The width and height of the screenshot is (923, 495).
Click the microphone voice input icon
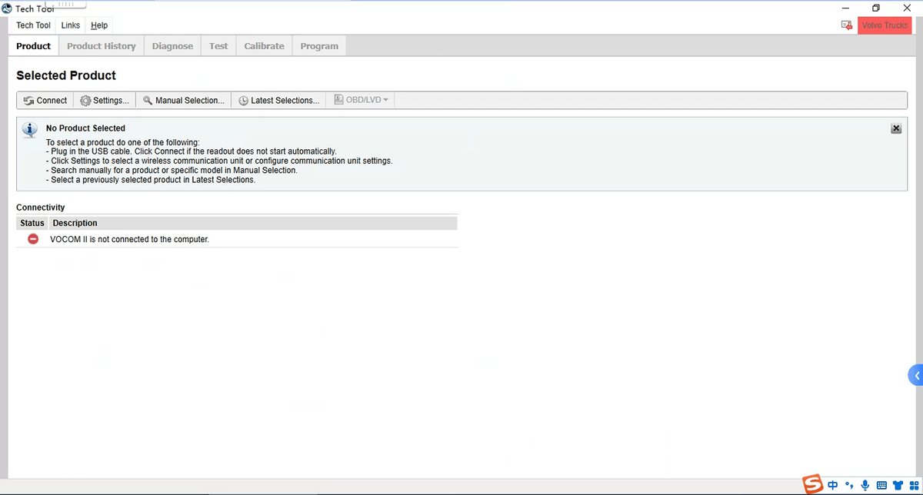tap(865, 485)
